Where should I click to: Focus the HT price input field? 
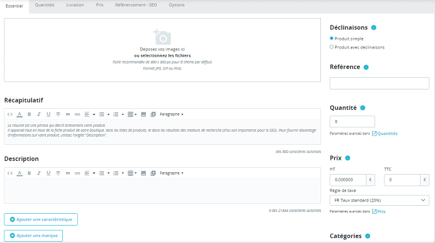(348, 180)
